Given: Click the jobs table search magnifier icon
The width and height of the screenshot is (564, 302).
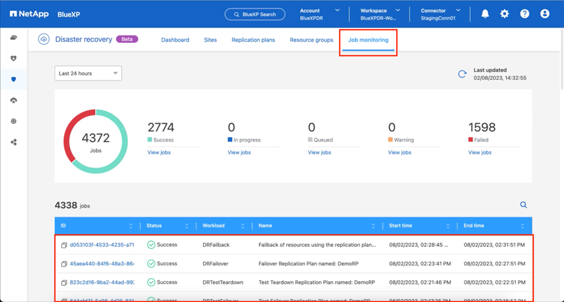Looking at the screenshot, I should [x=523, y=205].
